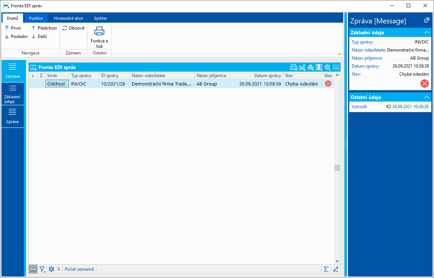This screenshot has width=434, height=278.
Task: Sort by Typ zprávy column header
Action: click(84, 76)
